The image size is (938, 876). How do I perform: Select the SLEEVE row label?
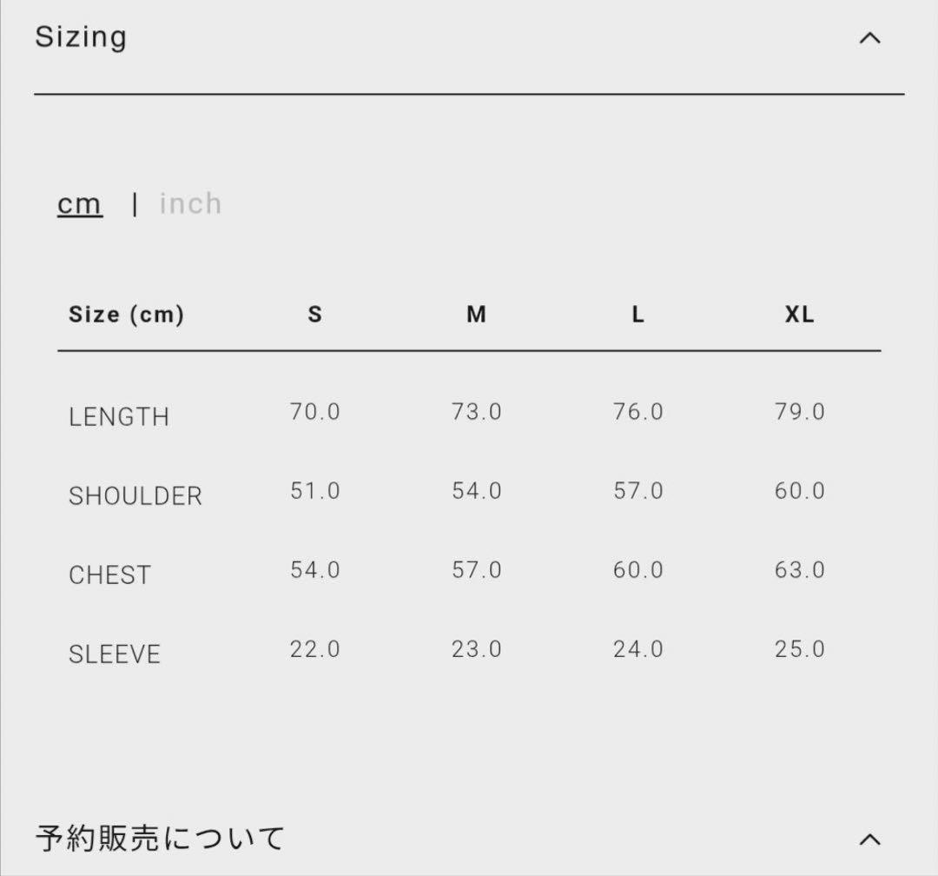115,654
